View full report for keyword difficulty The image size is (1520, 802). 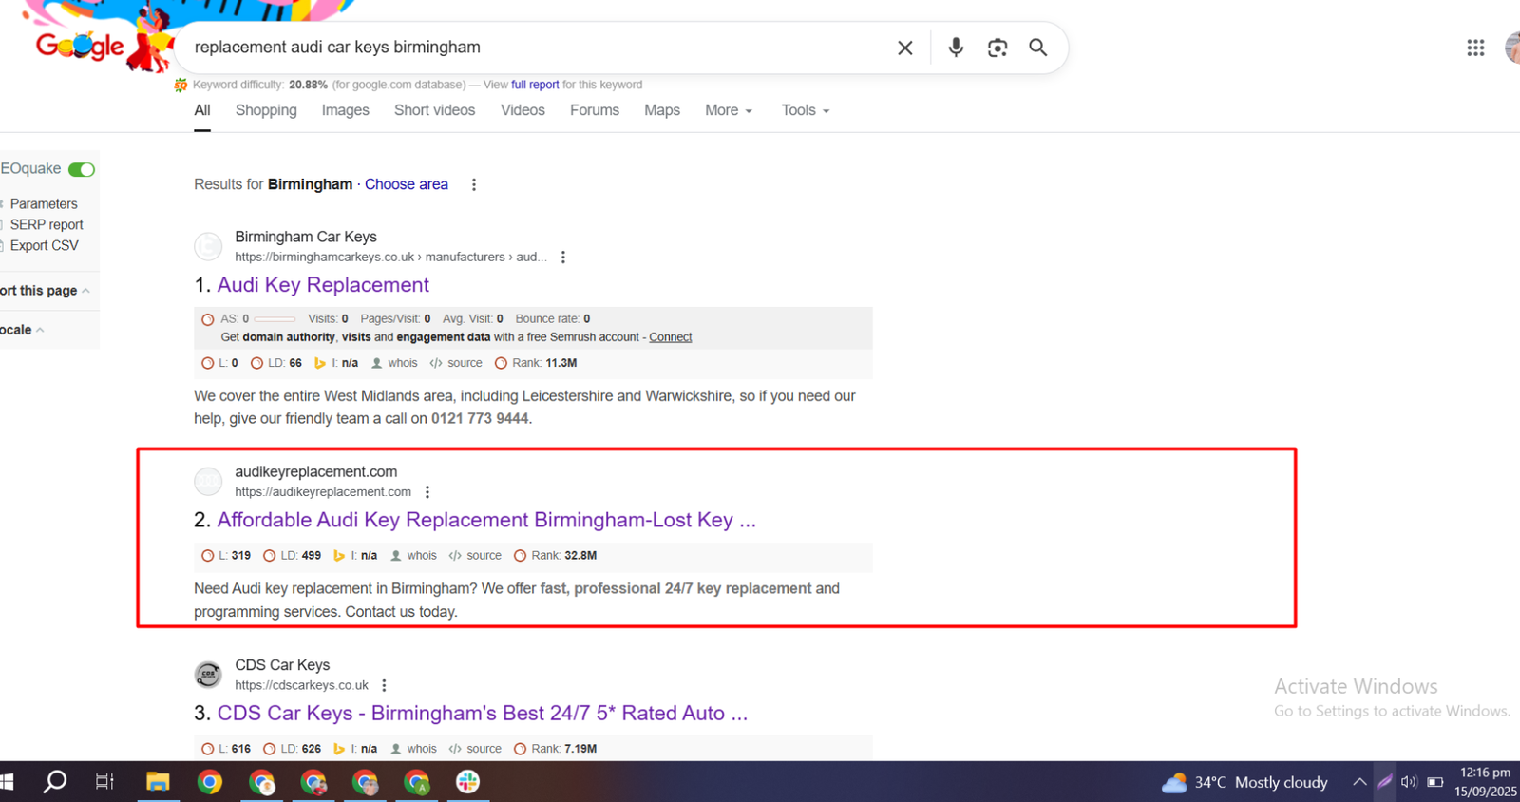coord(535,85)
